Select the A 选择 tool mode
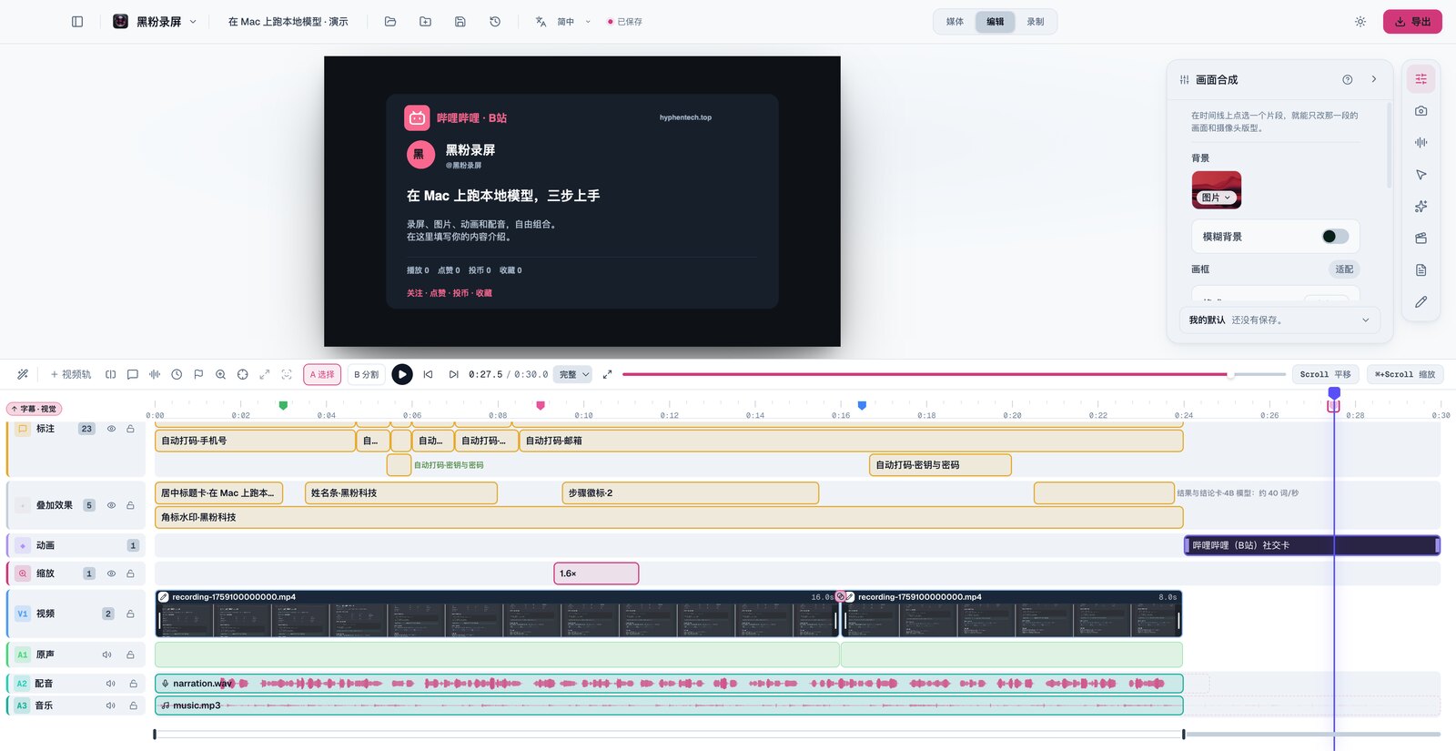 [x=322, y=374]
